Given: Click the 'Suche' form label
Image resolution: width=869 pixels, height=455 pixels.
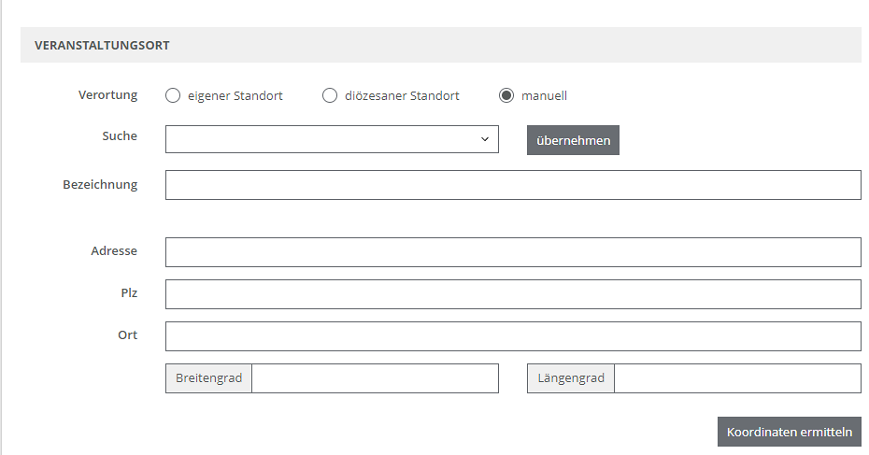Looking at the screenshot, I should (120, 135).
